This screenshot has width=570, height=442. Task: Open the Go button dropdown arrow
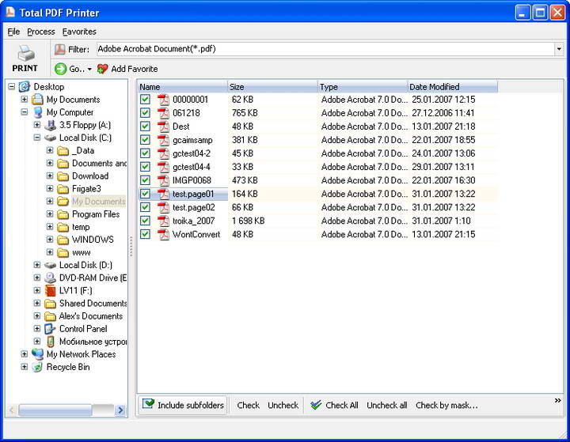[89, 69]
